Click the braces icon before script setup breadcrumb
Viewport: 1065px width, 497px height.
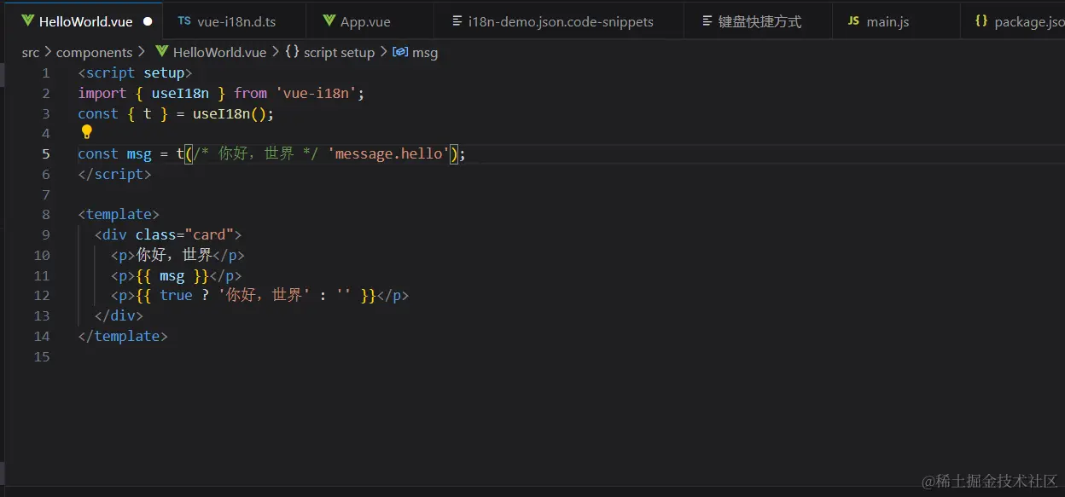[x=292, y=52]
